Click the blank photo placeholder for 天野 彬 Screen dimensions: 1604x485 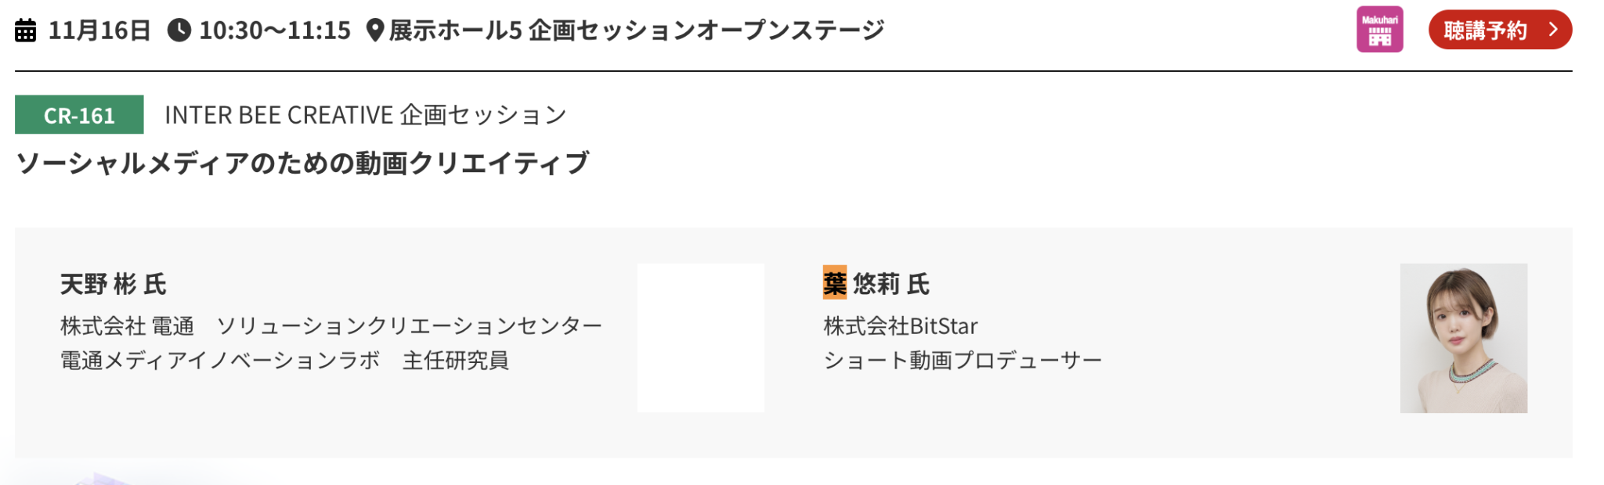[701, 338]
